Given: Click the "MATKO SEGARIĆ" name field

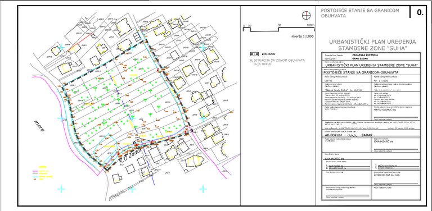Looking at the screenshot, I should pos(384,109).
